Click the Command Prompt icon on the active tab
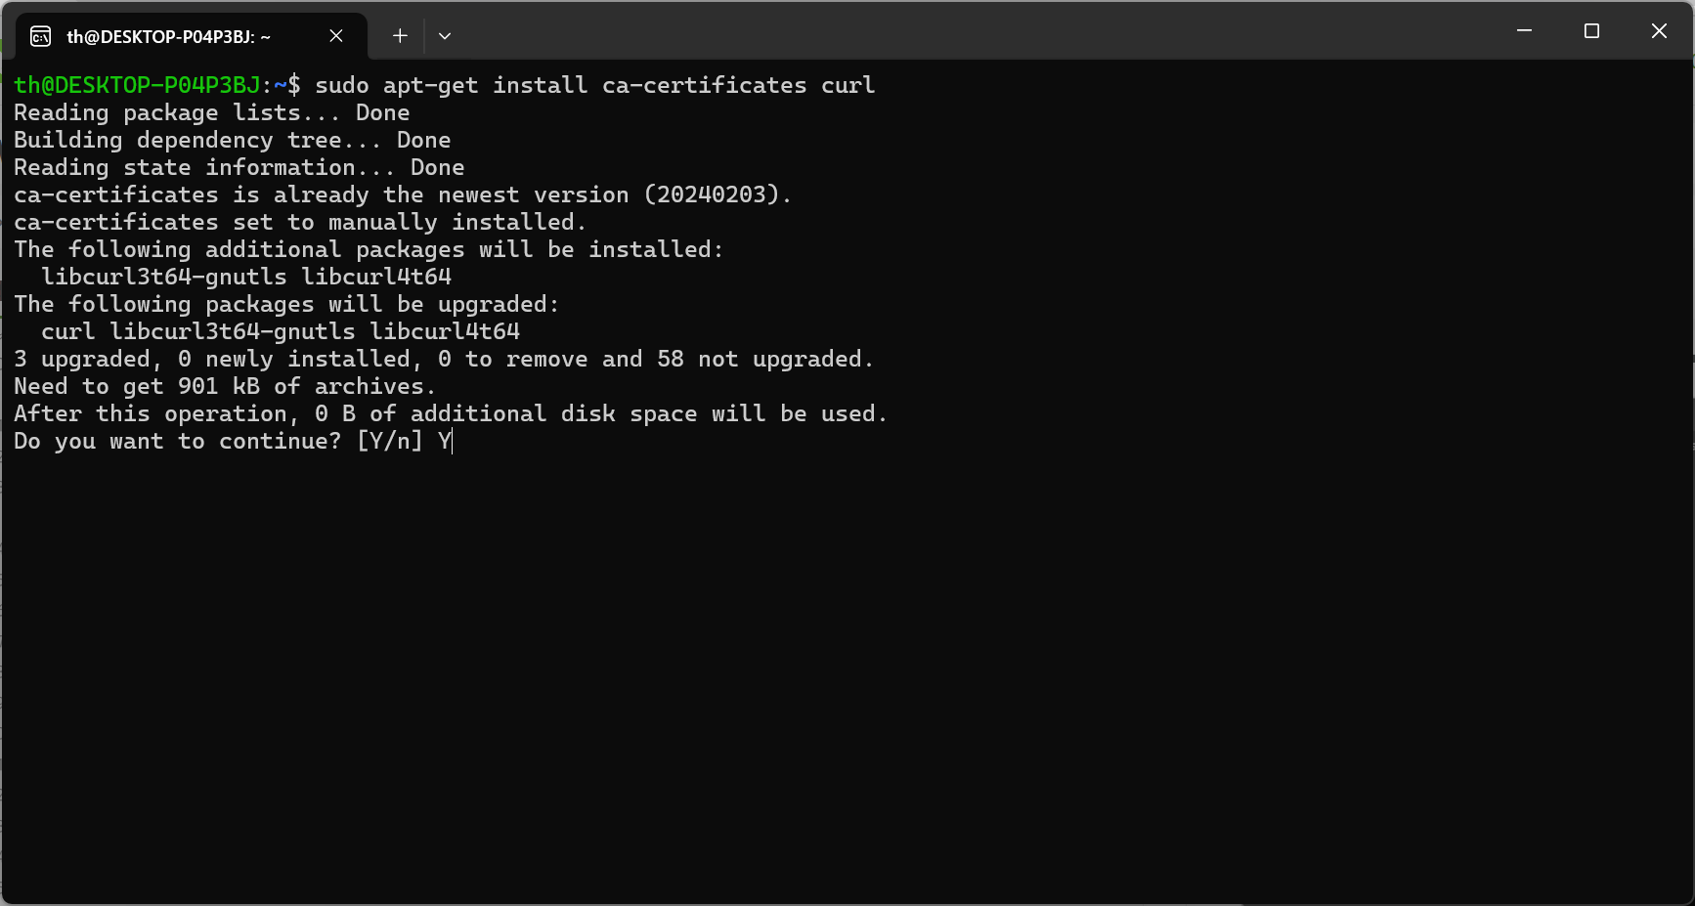This screenshot has height=906, width=1695. 40,36
